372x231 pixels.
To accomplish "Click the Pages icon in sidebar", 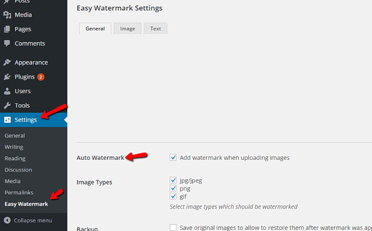I will (7, 29).
